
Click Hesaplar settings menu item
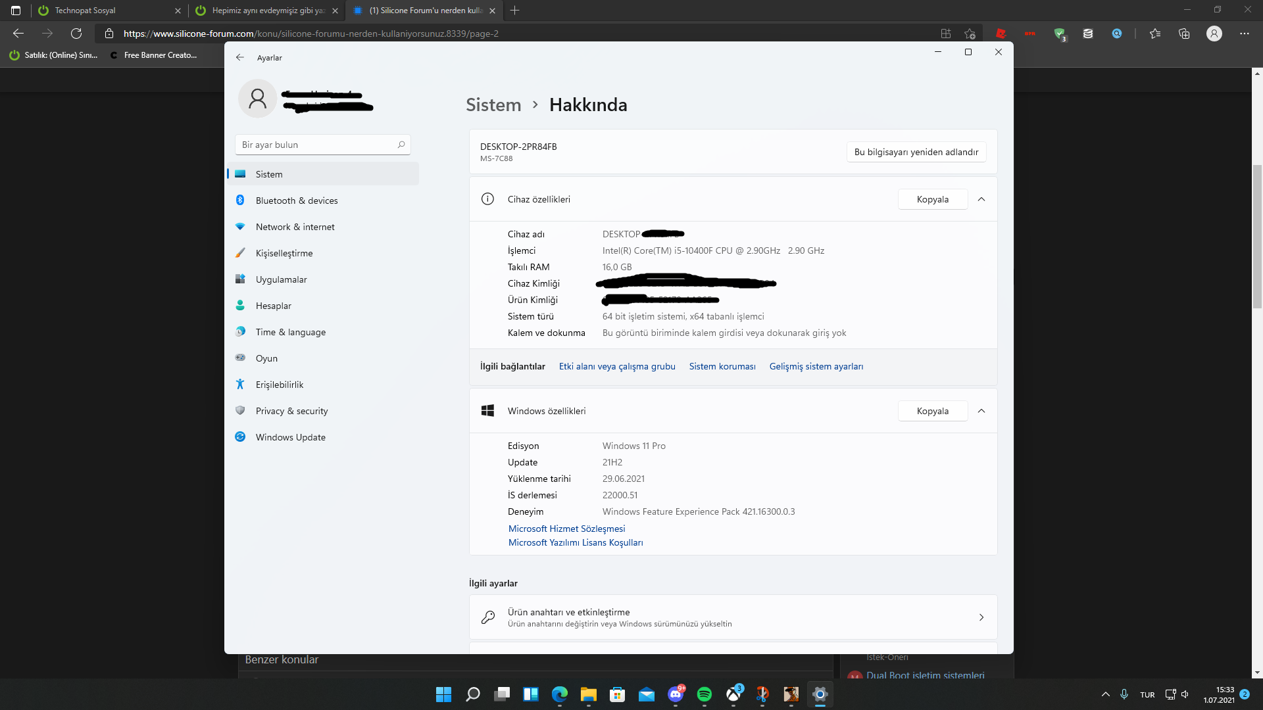[x=272, y=305]
